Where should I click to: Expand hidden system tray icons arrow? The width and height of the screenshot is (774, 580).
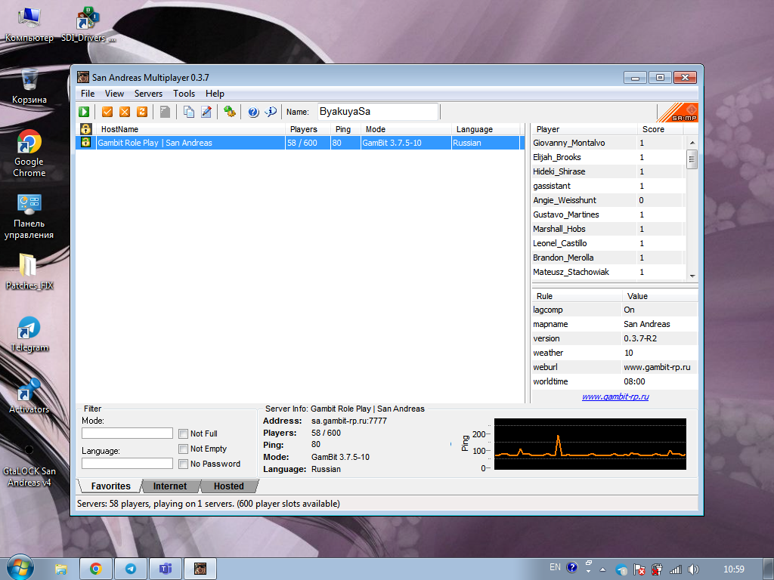[x=602, y=569]
